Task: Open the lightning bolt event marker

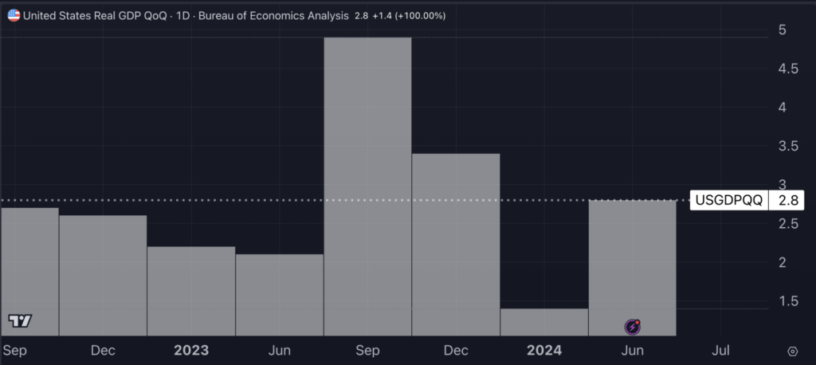Action: [x=633, y=325]
